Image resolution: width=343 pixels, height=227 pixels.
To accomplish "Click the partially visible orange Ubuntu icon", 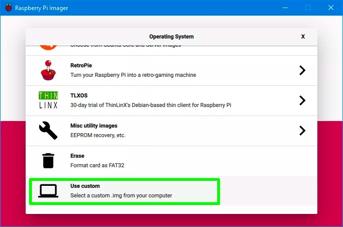I will pyautogui.click(x=48, y=47).
